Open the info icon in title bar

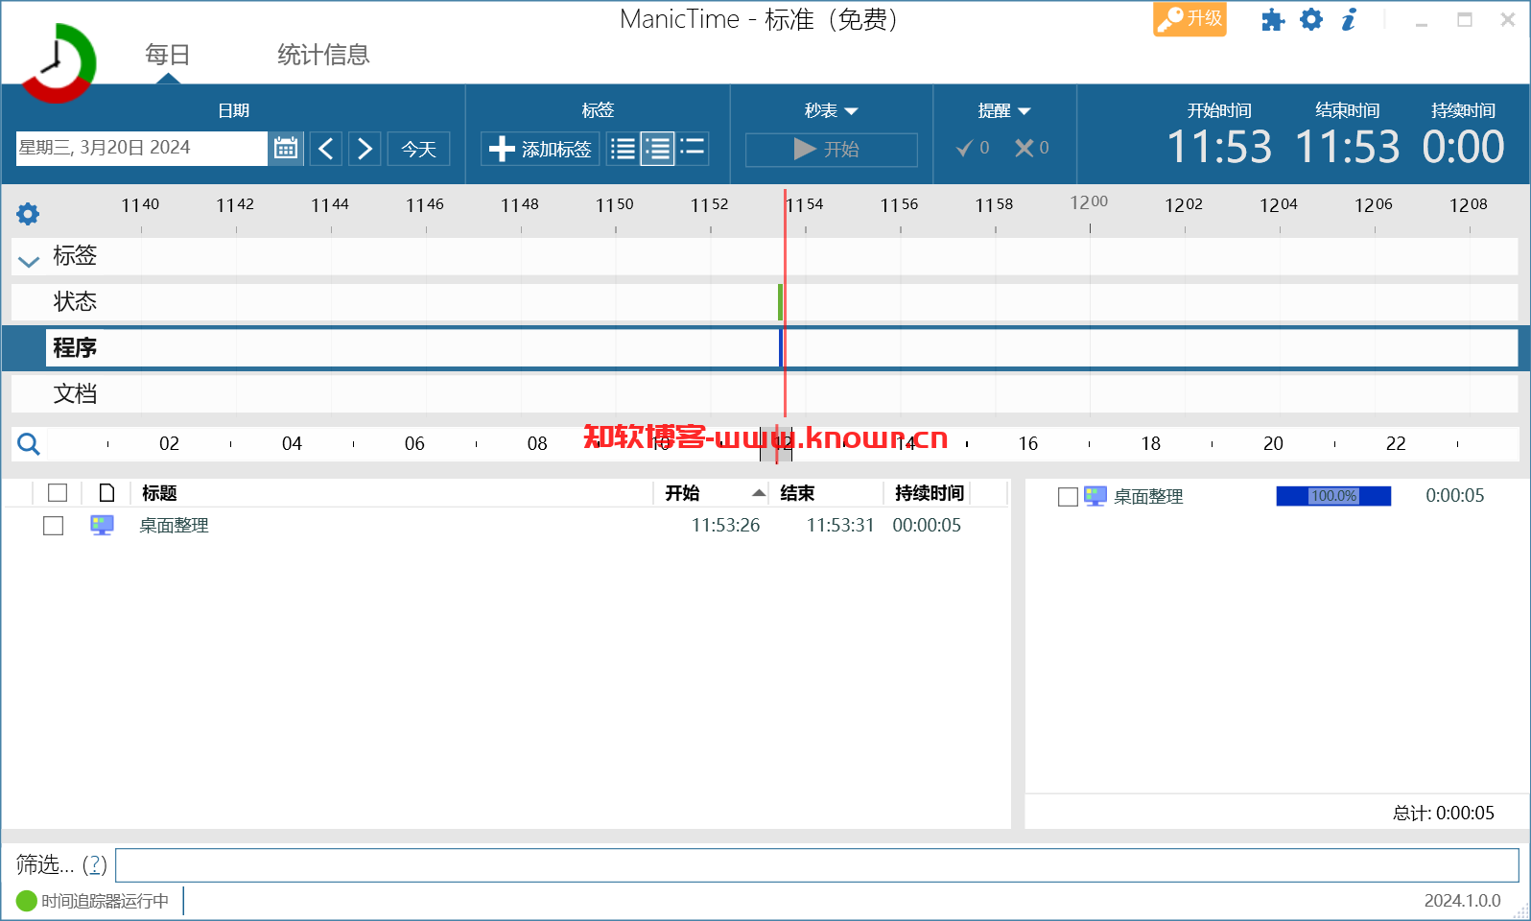[1349, 19]
